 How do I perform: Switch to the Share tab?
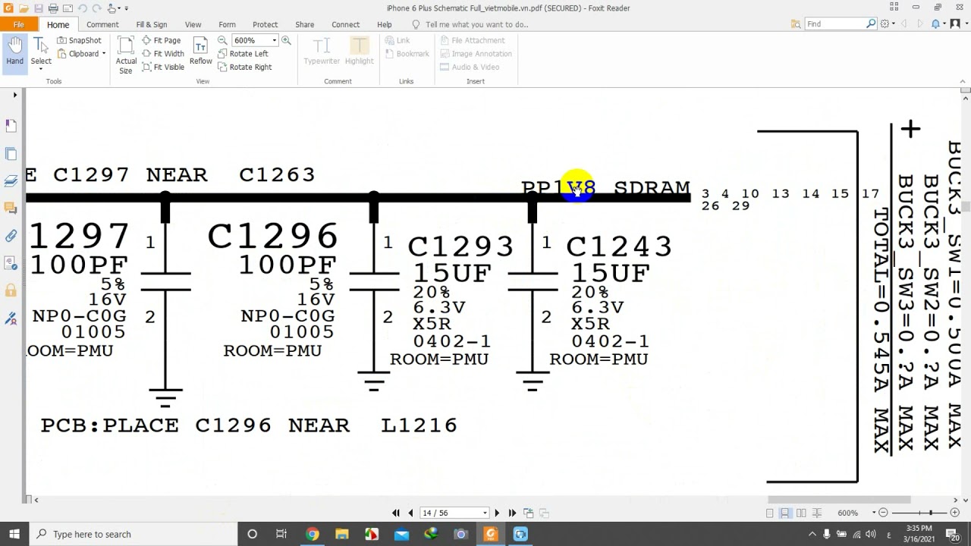pos(304,24)
